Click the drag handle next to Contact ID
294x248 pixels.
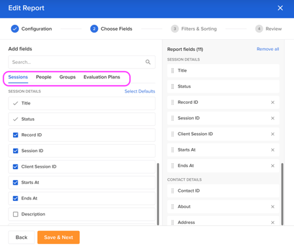[172, 191]
